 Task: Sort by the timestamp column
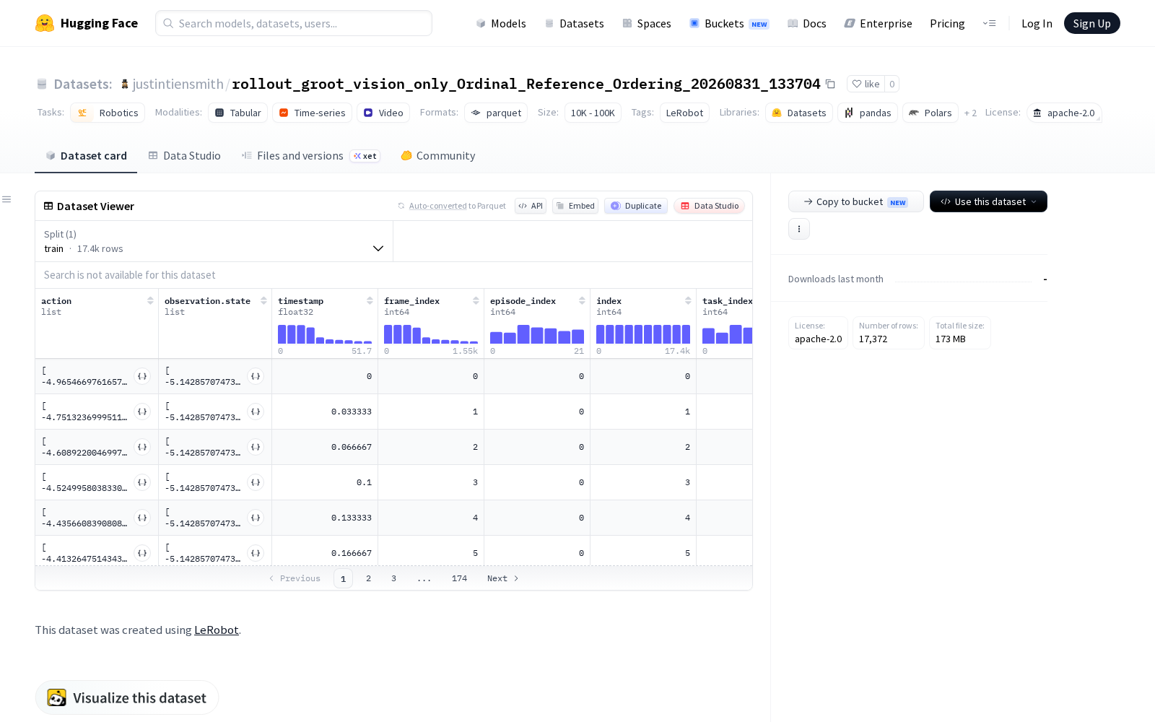[370, 301]
